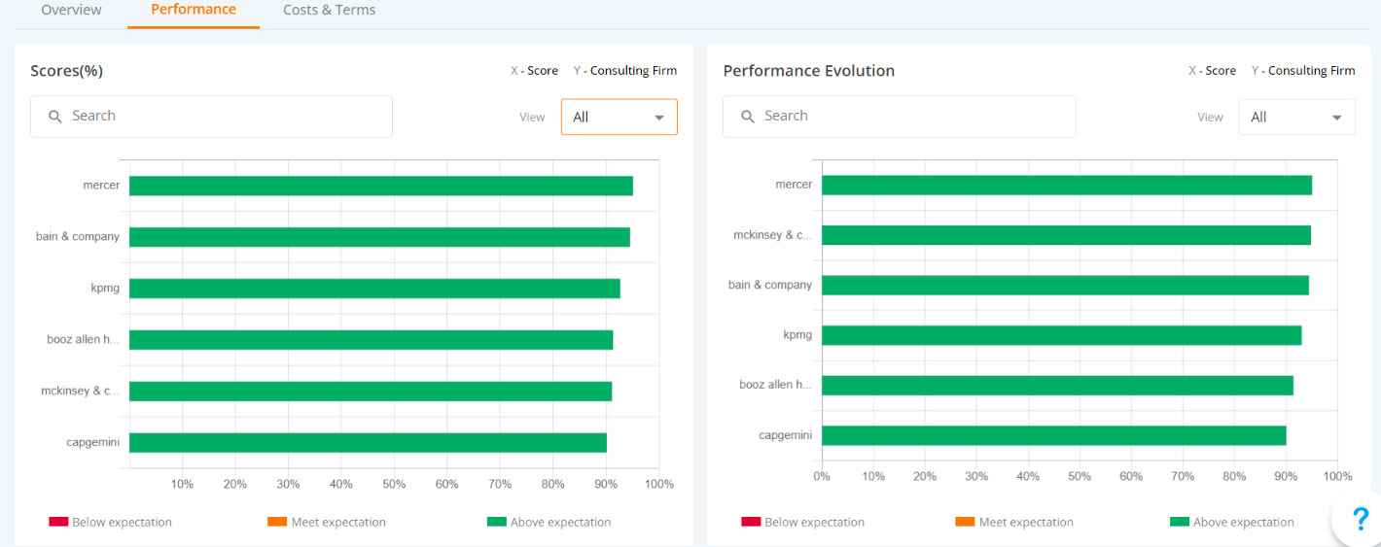Click 'Y - Consulting Firm' text in Scores(%) panel

pos(625,71)
